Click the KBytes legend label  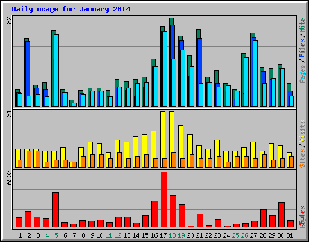(x=302, y=217)
